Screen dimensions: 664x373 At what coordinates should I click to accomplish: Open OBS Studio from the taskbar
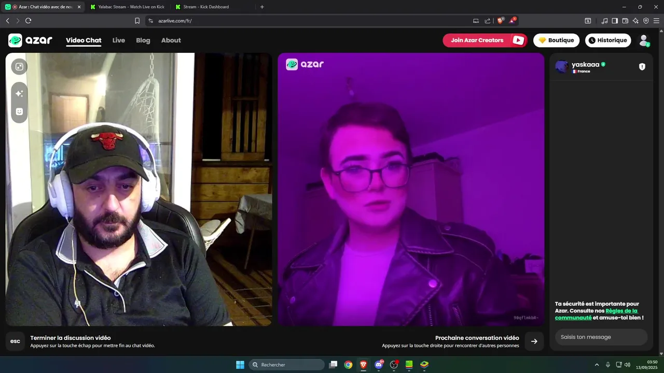pos(394,365)
